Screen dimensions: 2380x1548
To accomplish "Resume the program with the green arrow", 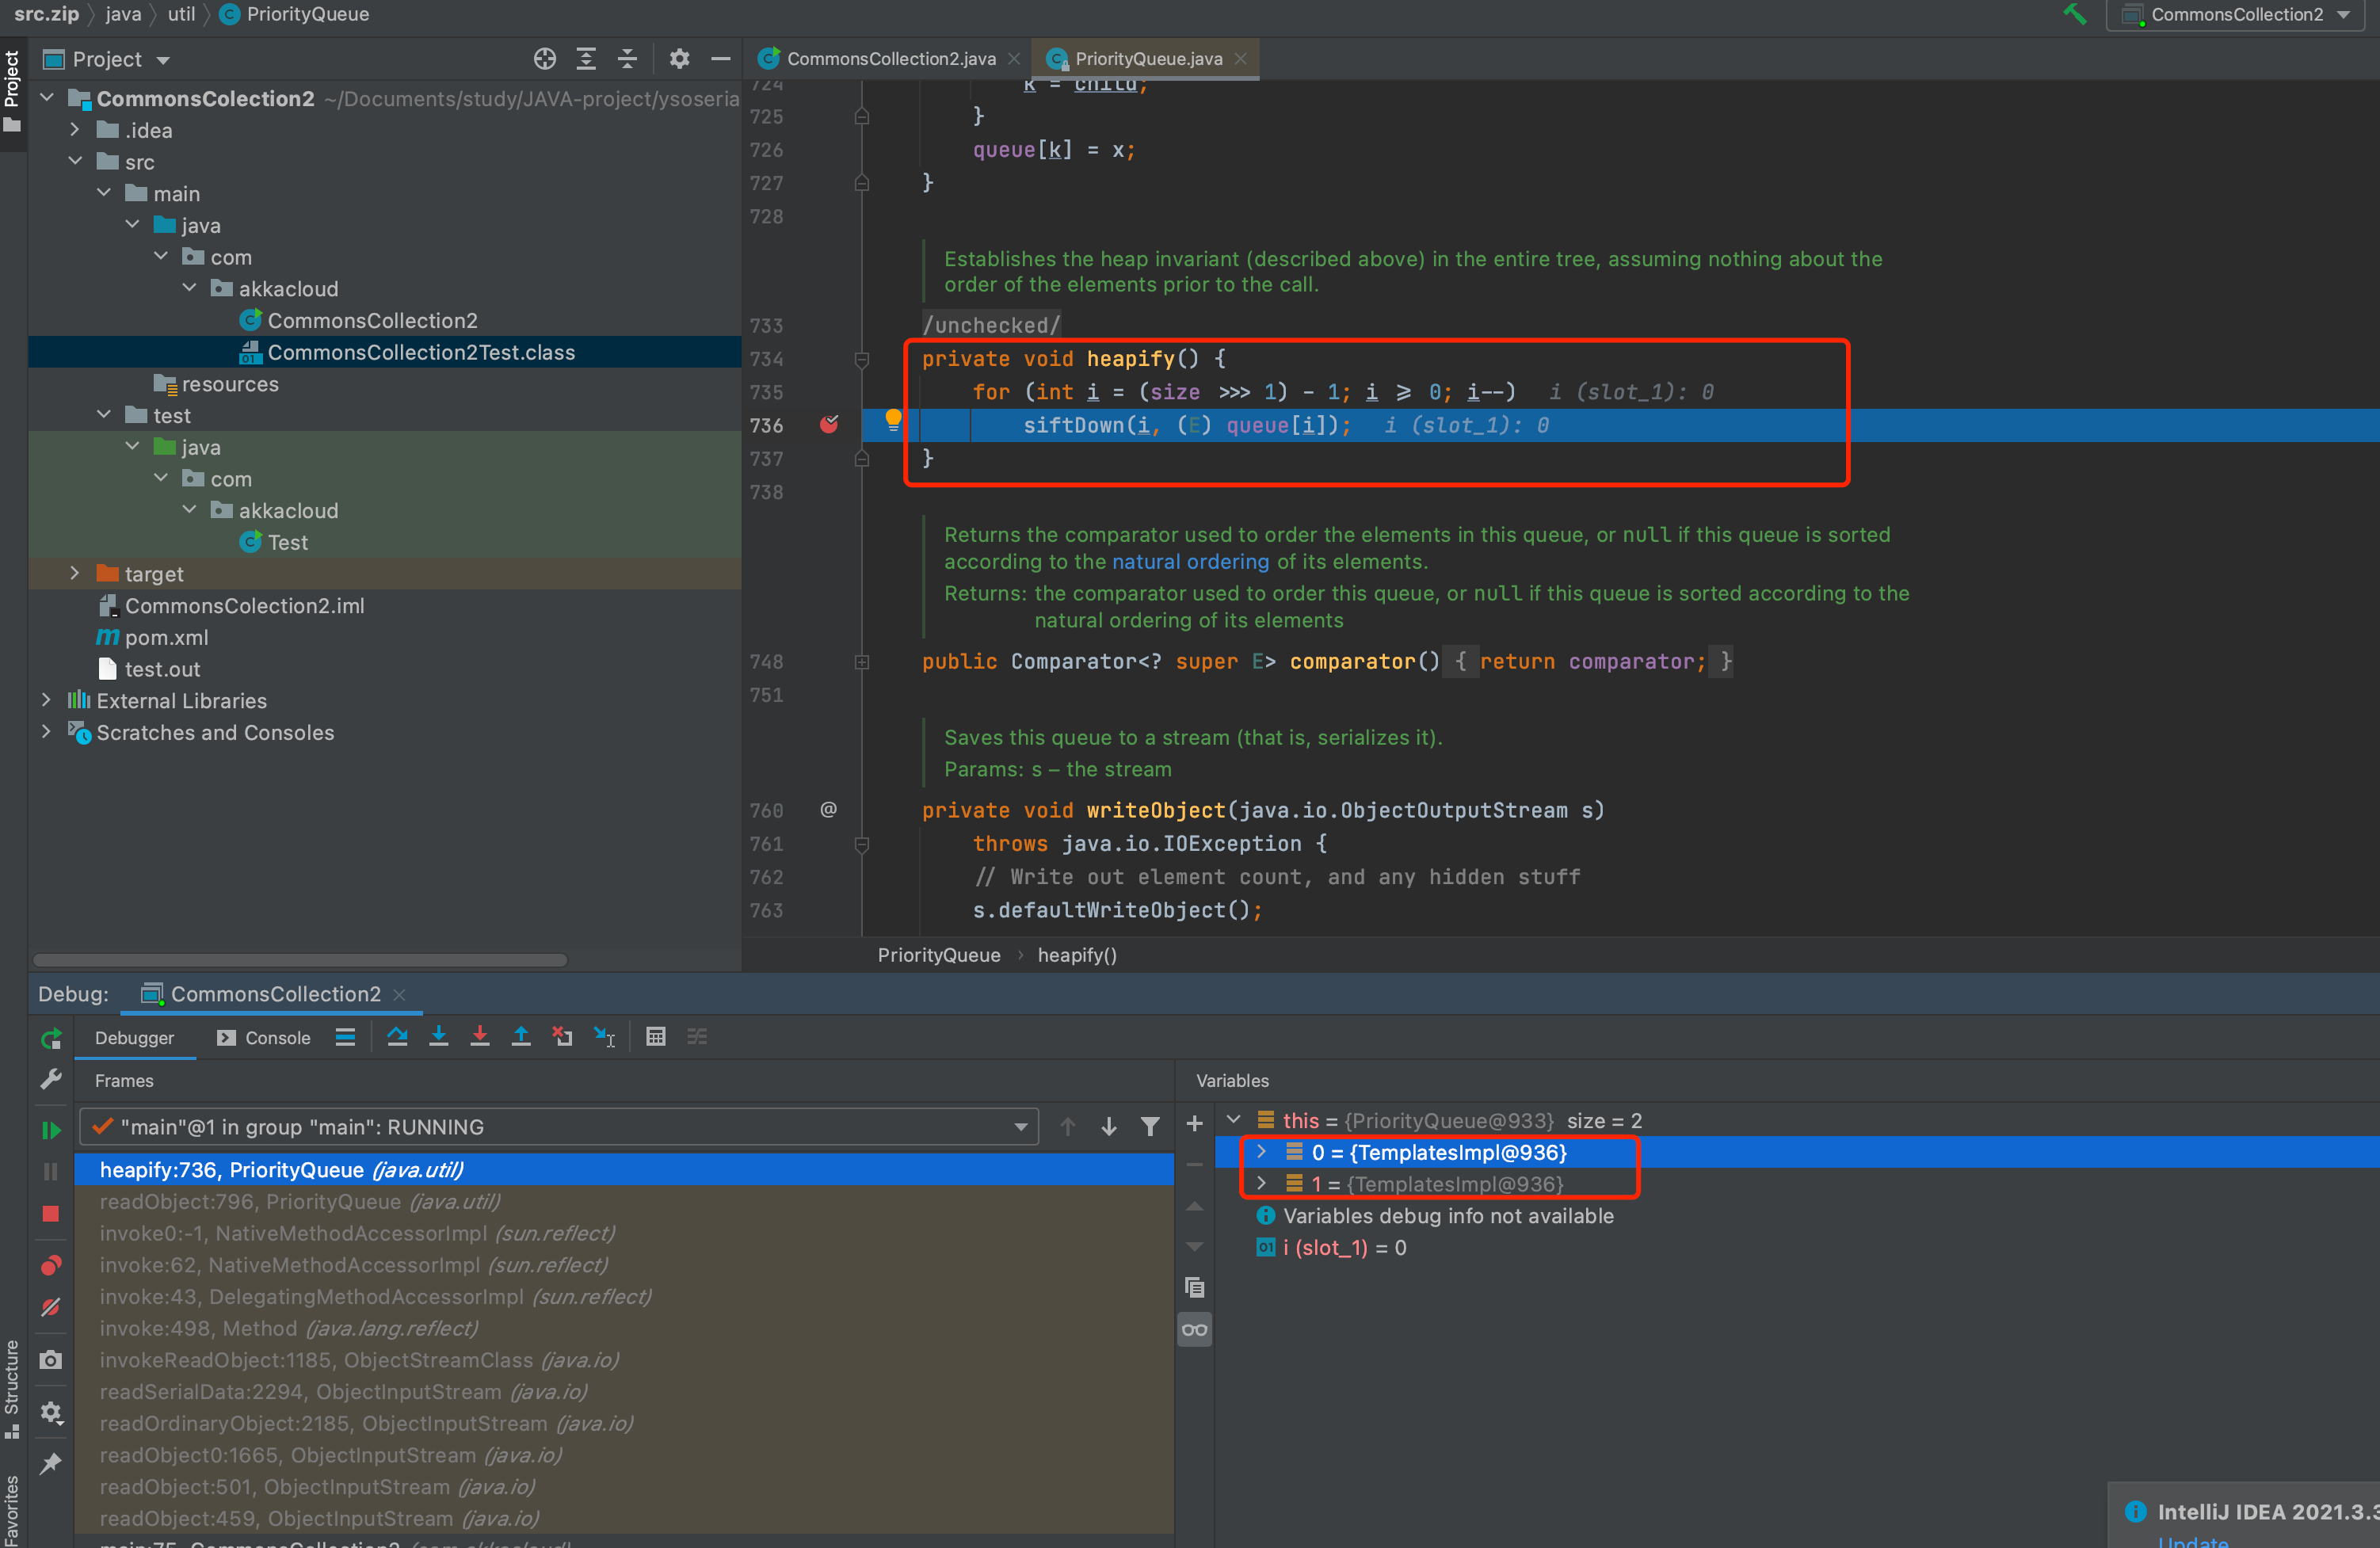I will 51,1130.
